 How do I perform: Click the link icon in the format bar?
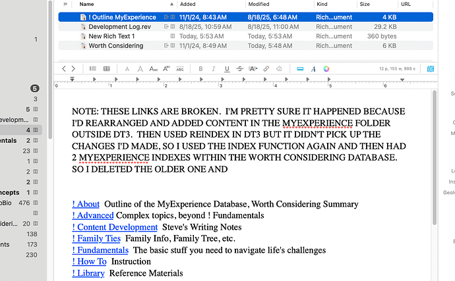pos(266,68)
